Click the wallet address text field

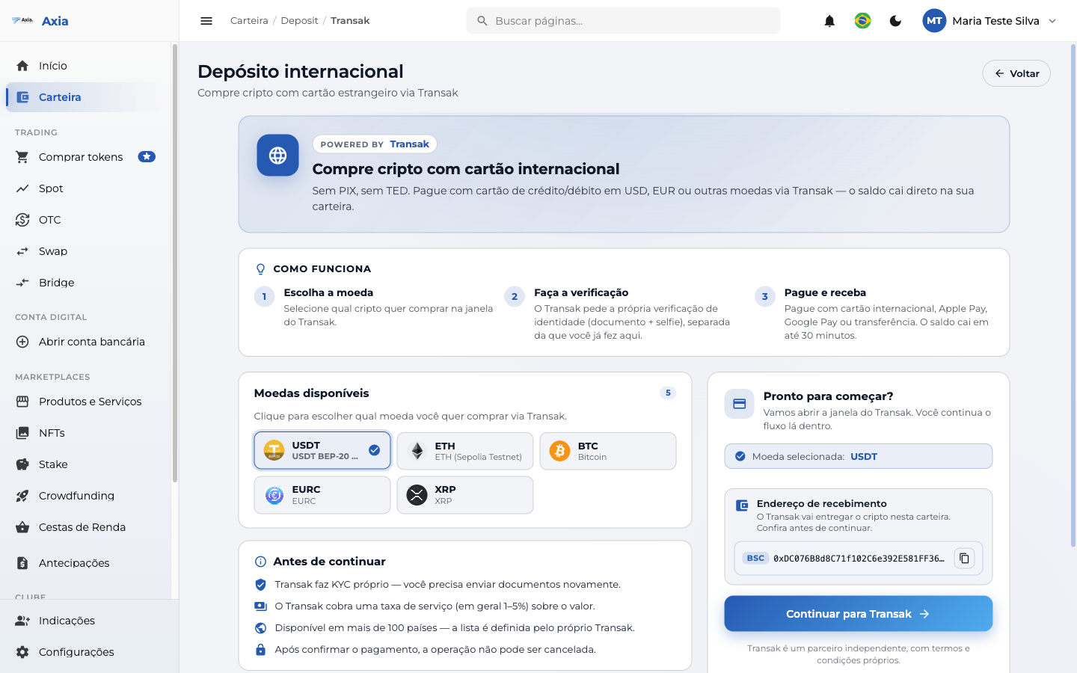coord(859,559)
